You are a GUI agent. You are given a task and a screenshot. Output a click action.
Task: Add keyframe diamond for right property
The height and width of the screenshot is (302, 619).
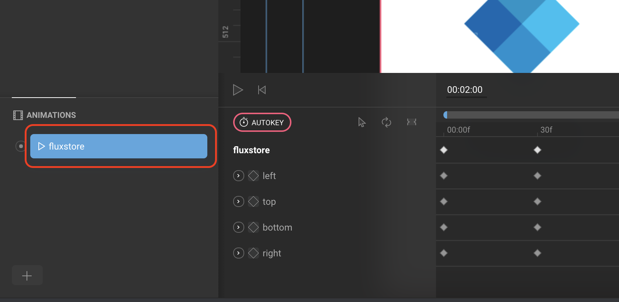point(253,253)
